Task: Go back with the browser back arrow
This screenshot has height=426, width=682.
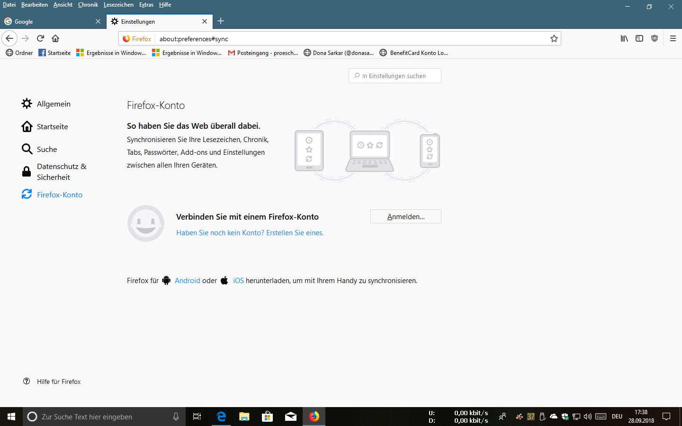Action: (x=9, y=38)
